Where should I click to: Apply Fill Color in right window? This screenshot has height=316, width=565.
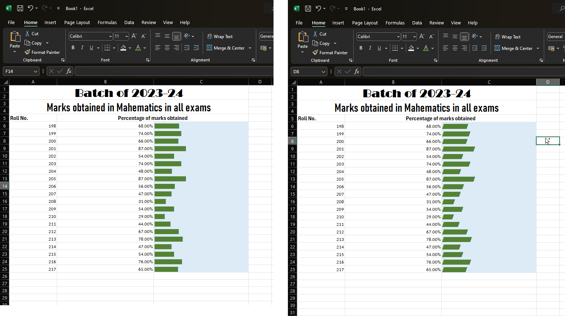click(x=411, y=48)
